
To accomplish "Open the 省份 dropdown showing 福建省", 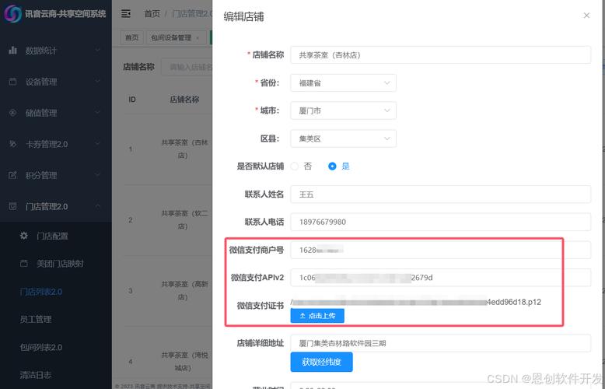I will [344, 83].
